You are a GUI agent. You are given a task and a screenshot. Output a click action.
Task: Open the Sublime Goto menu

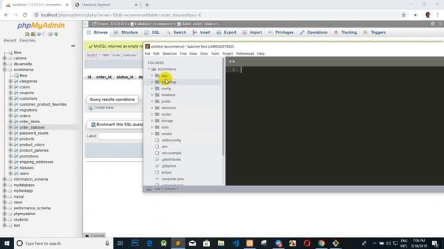[204, 54]
